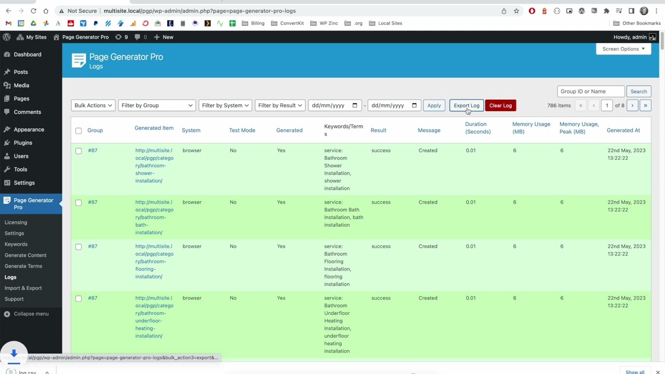Expand the Filter by System dropdown
The image size is (665, 374).
coord(225,105)
